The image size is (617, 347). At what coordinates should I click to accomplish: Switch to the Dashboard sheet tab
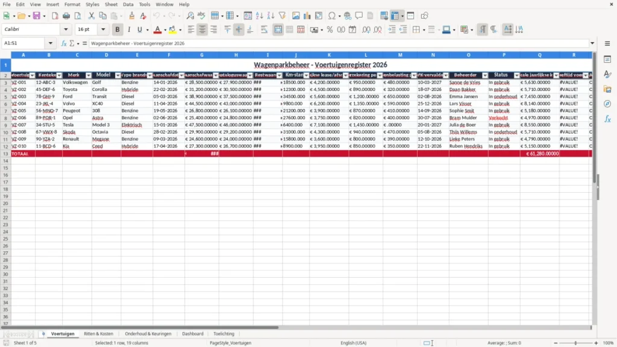click(x=192, y=334)
